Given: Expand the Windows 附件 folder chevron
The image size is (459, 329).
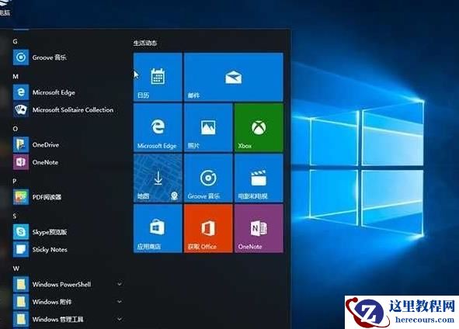Looking at the screenshot, I should tap(120, 302).
